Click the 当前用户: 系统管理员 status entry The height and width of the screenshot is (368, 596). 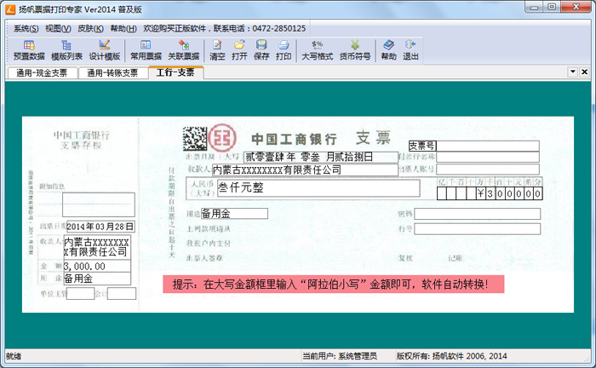click(x=340, y=356)
